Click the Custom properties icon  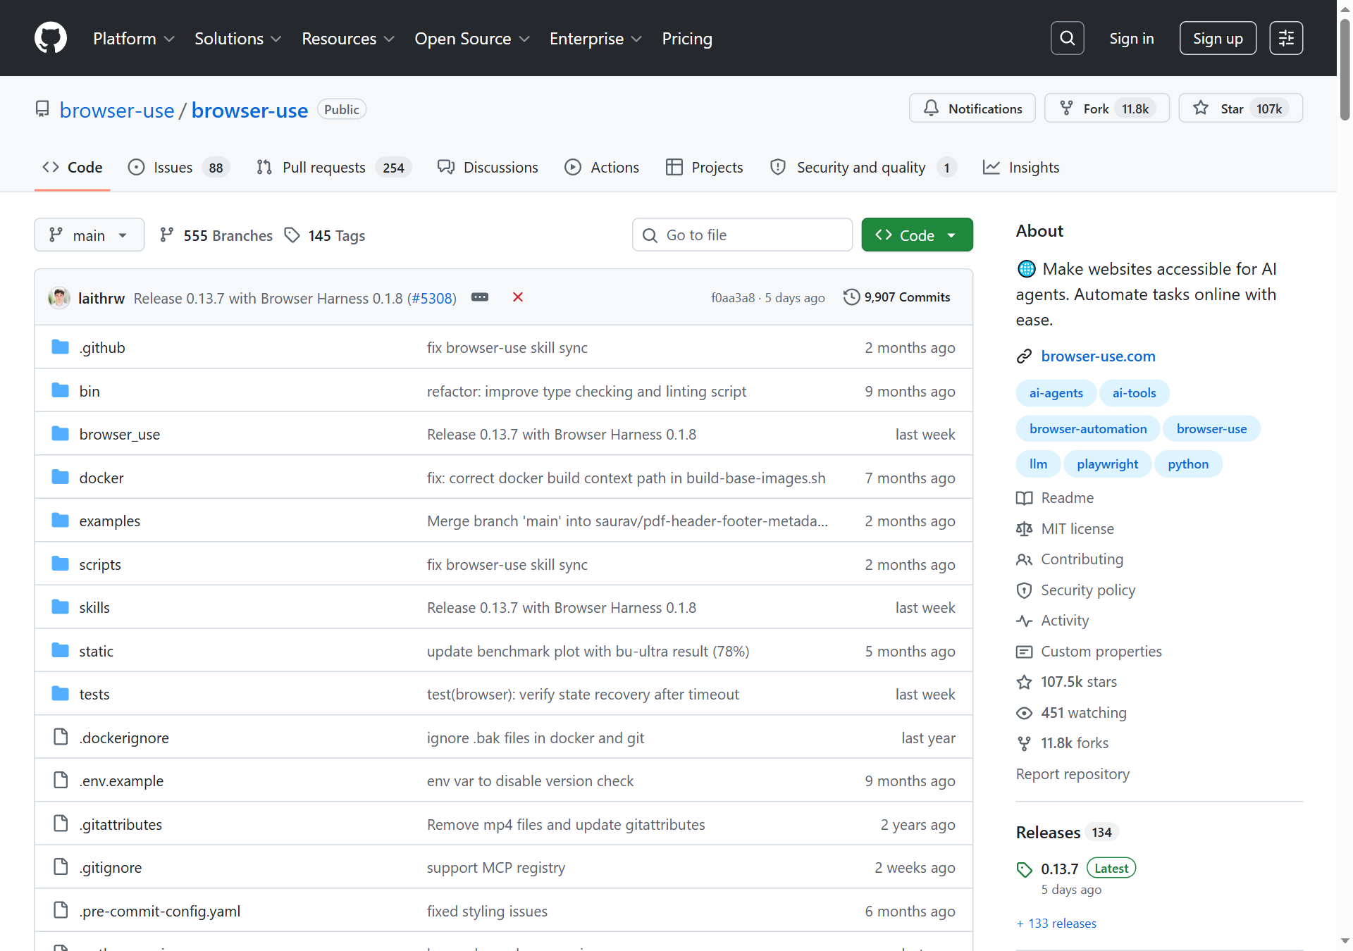[1024, 652]
